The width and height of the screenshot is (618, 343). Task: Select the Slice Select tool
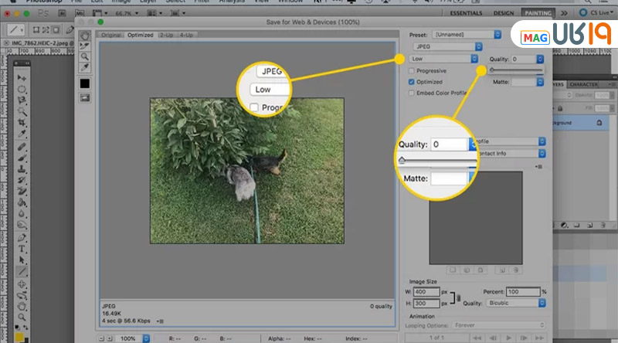click(x=85, y=46)
